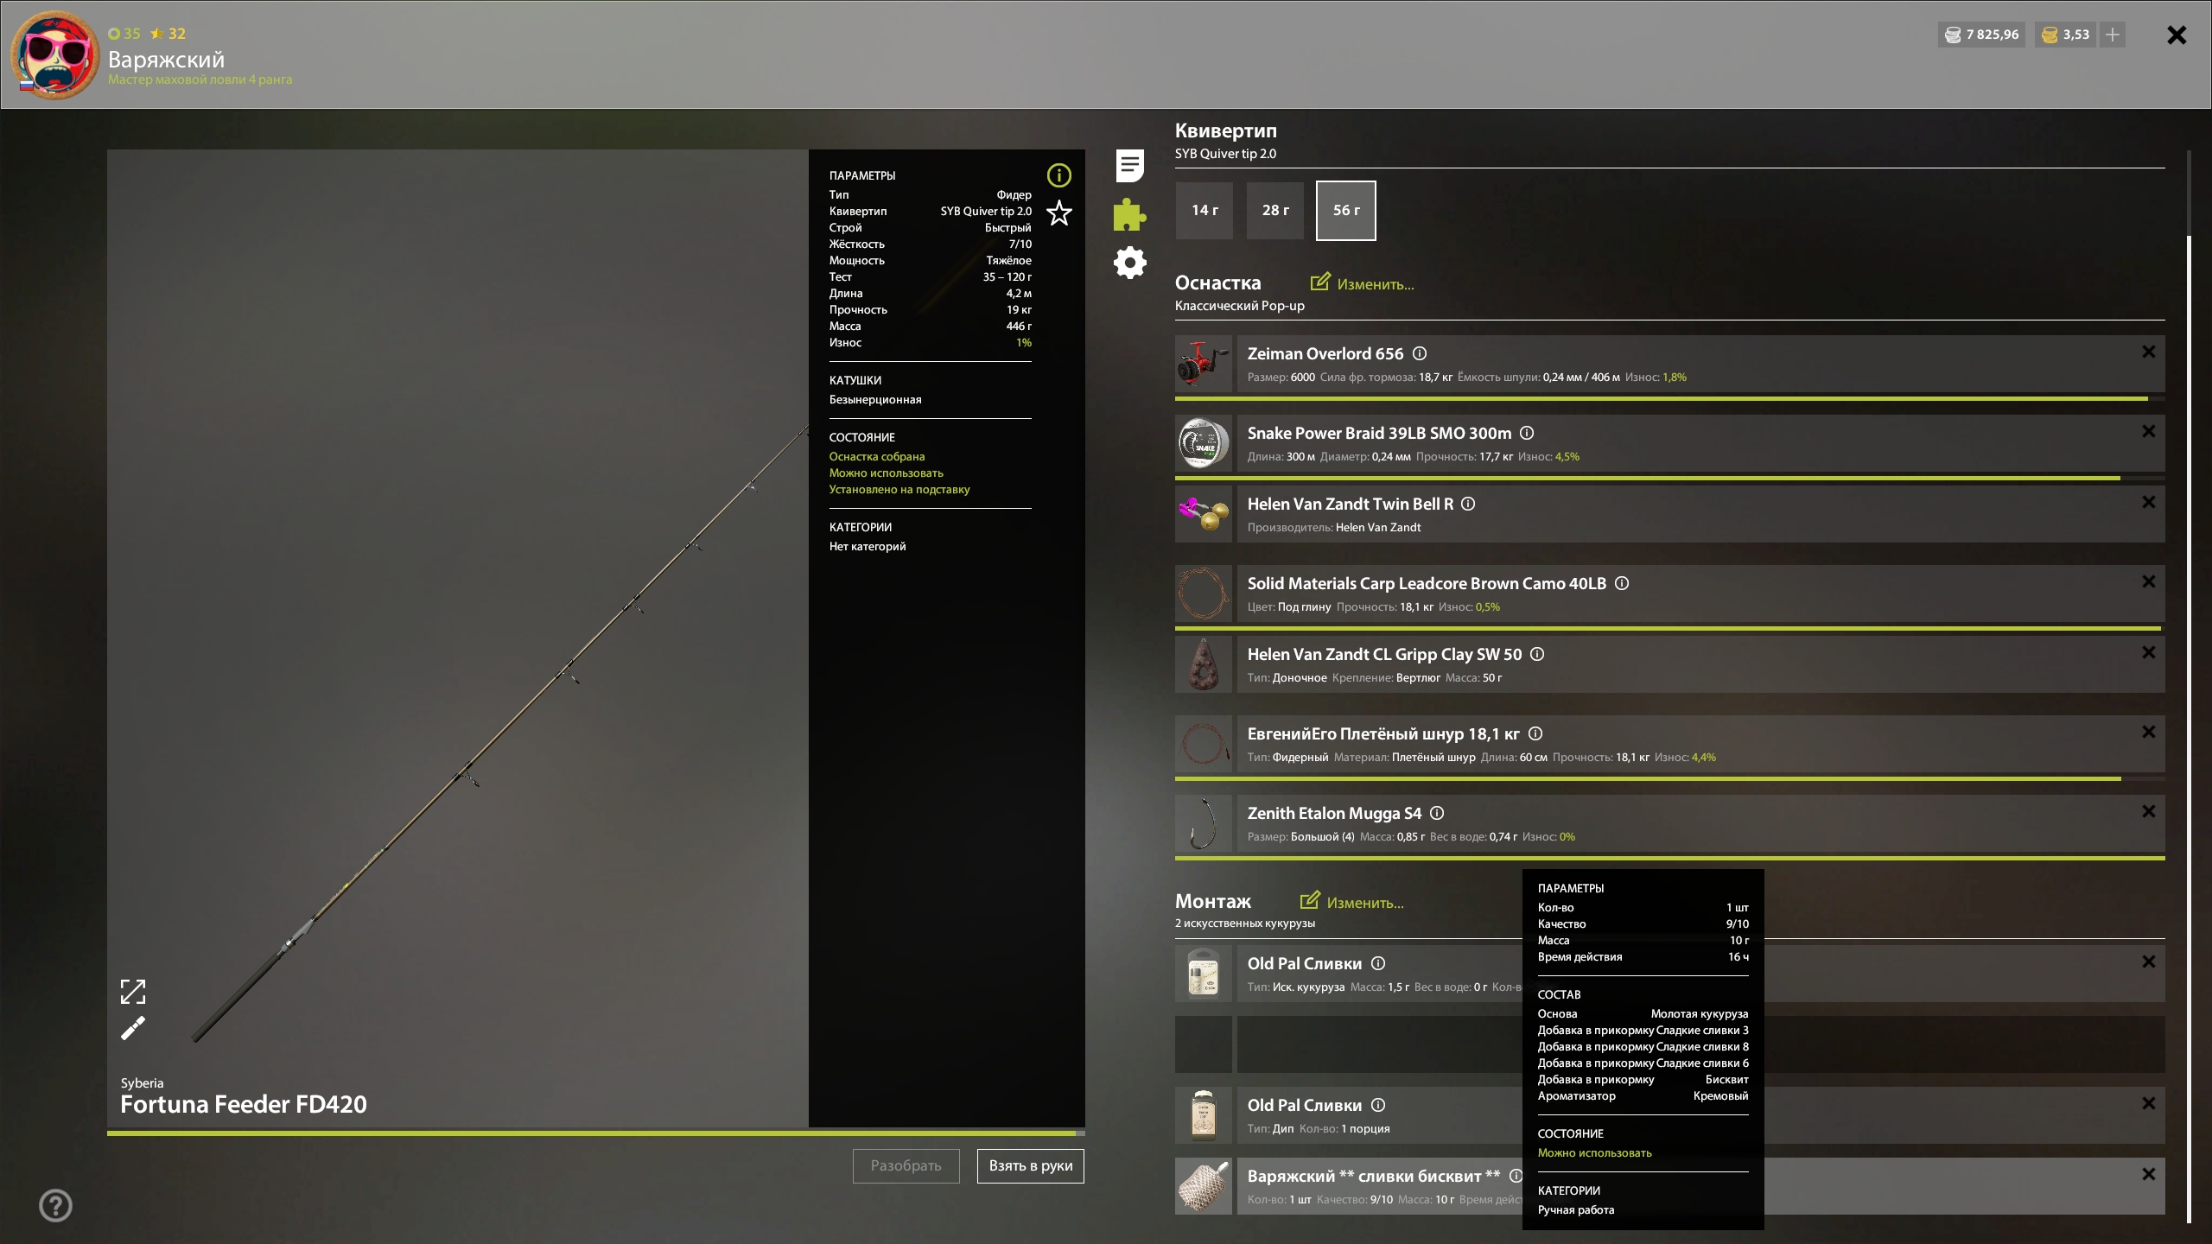Open the gear settings icon
Viewport: 2212px width, 1244px height.
click(1129, 263)
